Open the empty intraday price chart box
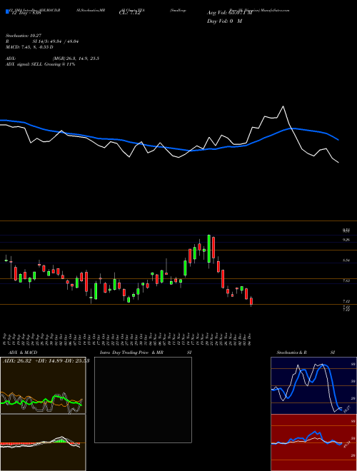Viewport: 357px width, 471px height. pyautogui.click(x=143, y=400)
